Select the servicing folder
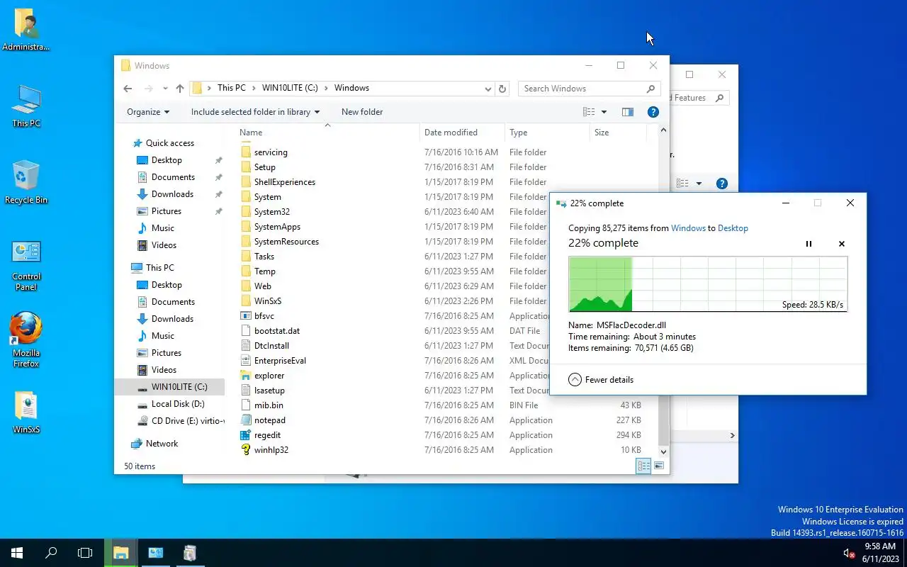Screen dimensions: 907x567 point(271,152)
